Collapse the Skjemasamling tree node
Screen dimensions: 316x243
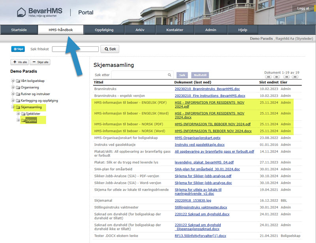13,107
